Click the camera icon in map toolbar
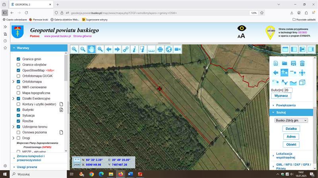 (177, 49)
